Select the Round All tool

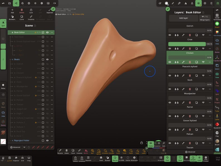click(217, 126)
